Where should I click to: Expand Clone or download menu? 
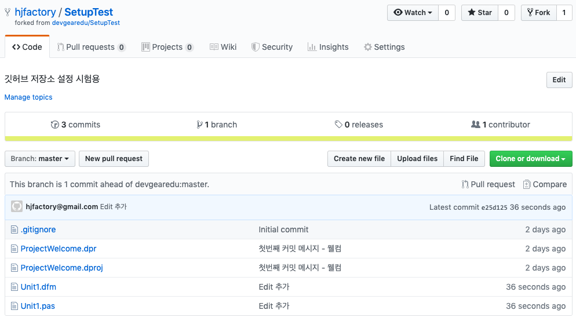[x=530, y=159]
